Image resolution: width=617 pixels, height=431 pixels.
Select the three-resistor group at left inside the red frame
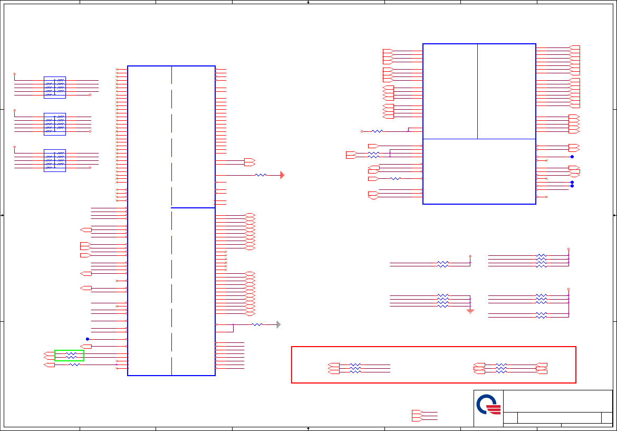(x=355, y=368)
